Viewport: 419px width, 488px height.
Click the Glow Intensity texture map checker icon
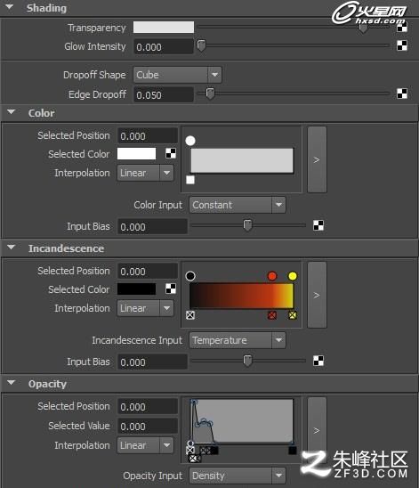click(402, 46)
